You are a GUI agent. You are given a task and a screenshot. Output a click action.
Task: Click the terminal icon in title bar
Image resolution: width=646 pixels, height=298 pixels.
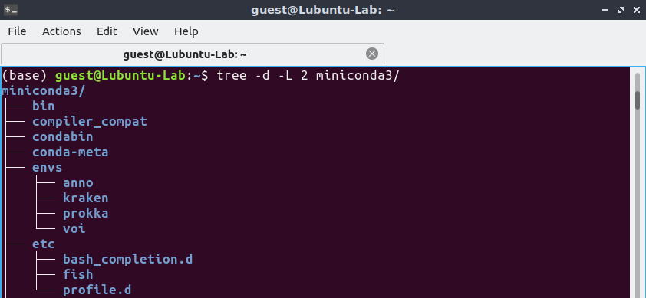11,9
